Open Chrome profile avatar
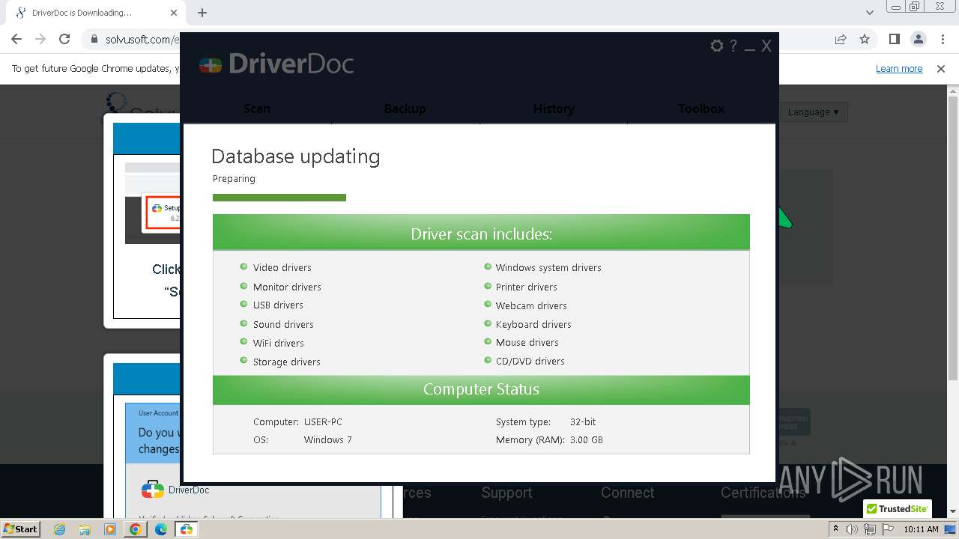The height and width of the screenshot is (539, 959). coord(918,39)
